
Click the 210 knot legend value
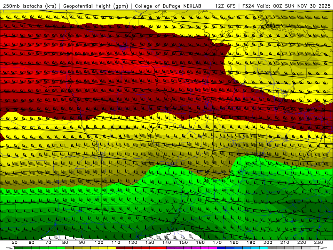click(x=285, y=242)
